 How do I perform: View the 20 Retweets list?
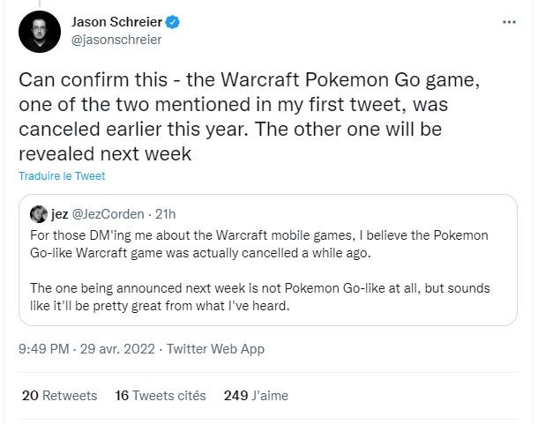pos(58,396)
